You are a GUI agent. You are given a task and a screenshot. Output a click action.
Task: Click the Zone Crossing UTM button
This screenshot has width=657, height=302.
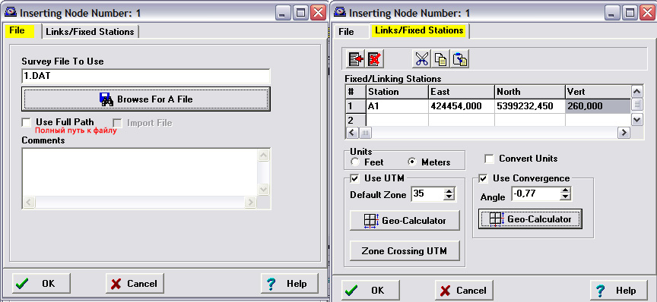(405, 251)
